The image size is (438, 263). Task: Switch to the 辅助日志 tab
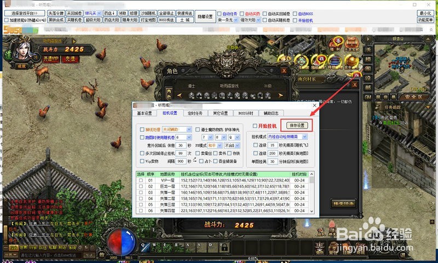[271, 113]
